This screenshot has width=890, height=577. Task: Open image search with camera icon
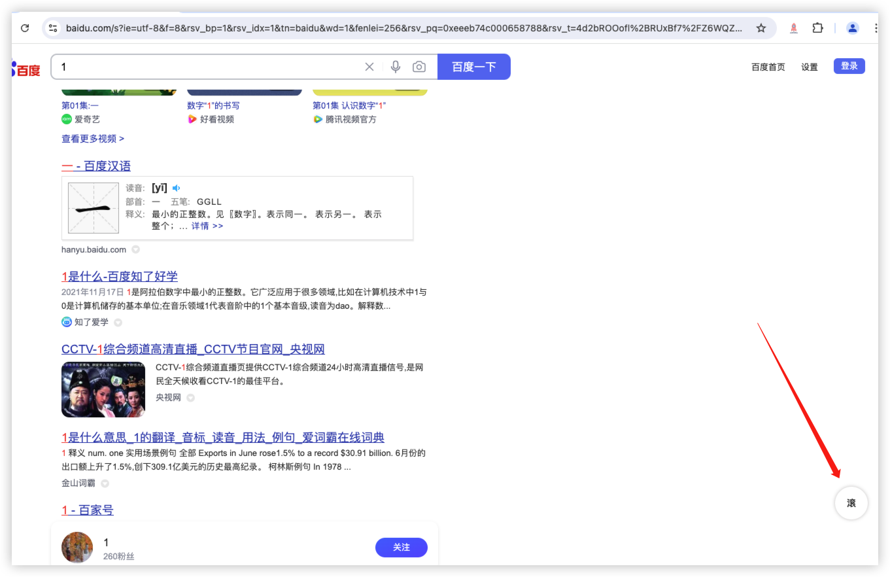pyautogui.click(x=419, y=67)
